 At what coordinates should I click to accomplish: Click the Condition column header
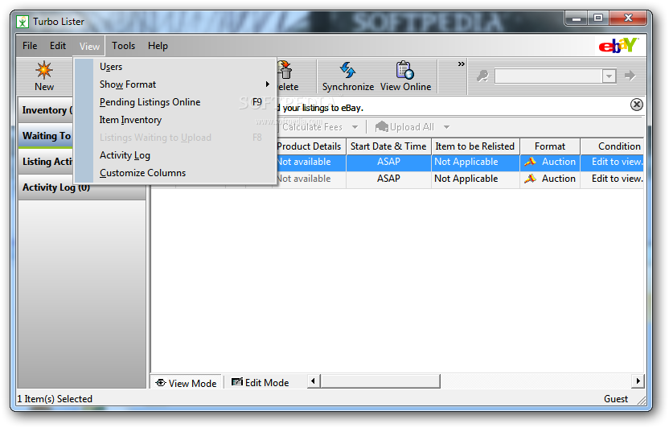(x=612, y=146)
